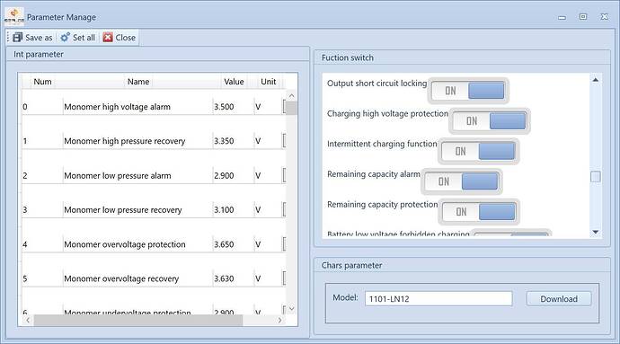620x344 pixels.
Task: Click the application logo icon in title bar
Action: (x=14, y=16)
